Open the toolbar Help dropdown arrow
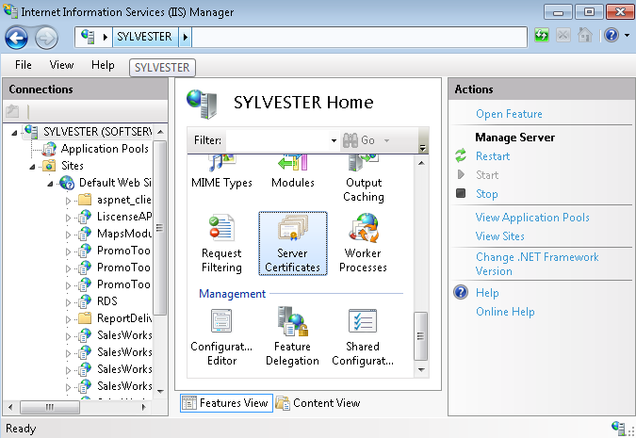Screen dimensions: 636x438 tap(628, 36)
